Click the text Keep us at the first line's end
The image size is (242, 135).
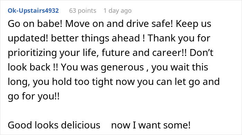[194, 24]
